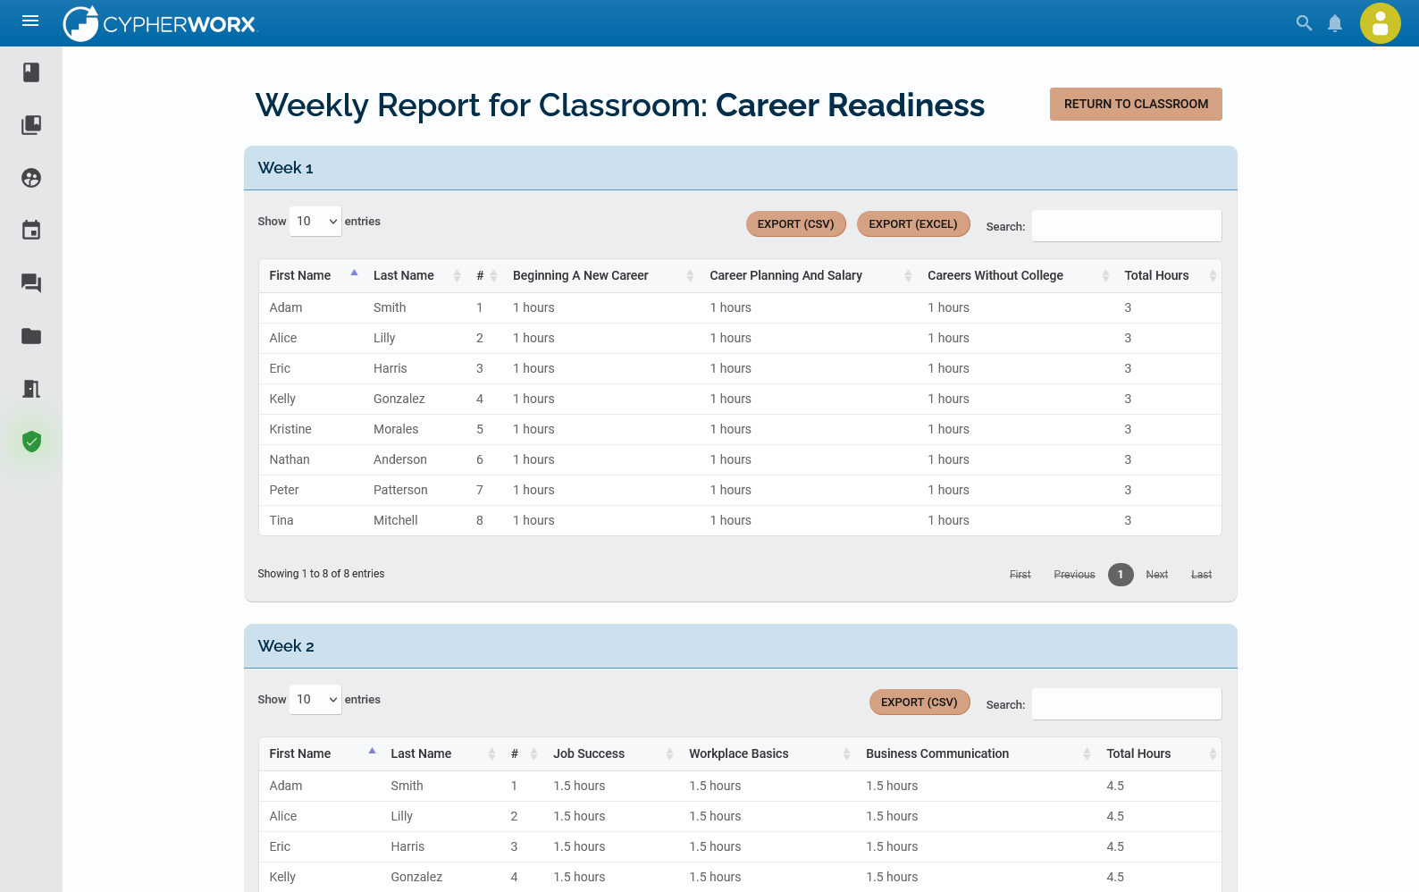Open the folder sidebar icon
Viewport: 1419px width, 892px height.
click(31, 336)
